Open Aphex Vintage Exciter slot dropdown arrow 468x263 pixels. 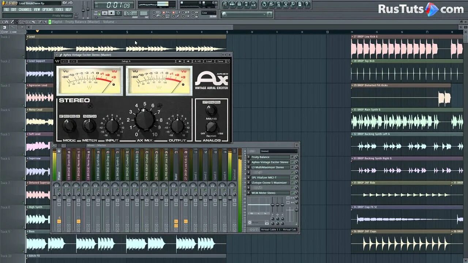point(249,162)
